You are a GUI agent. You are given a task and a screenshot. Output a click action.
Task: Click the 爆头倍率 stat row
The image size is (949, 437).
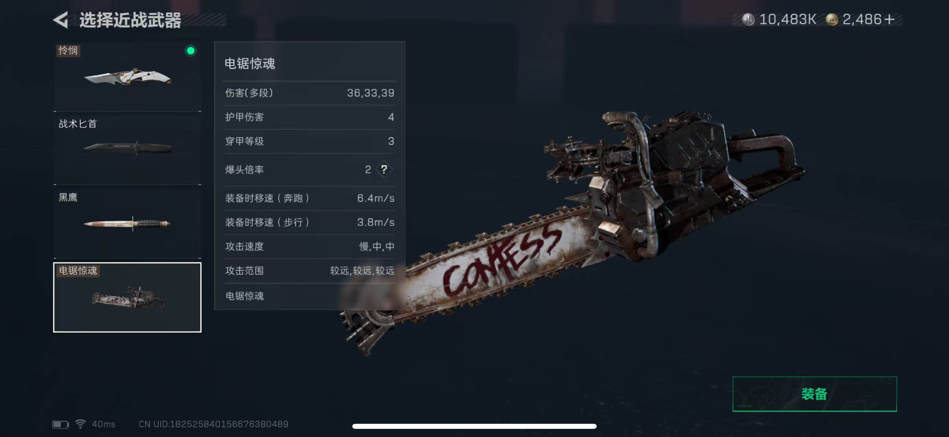coord(310,169)
